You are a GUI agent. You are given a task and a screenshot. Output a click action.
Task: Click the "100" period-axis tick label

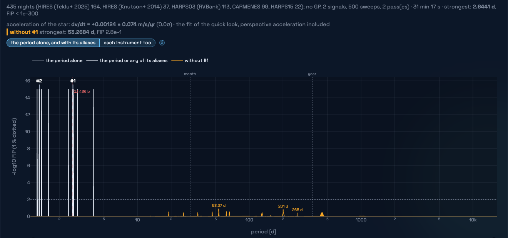tap(249, 220)
